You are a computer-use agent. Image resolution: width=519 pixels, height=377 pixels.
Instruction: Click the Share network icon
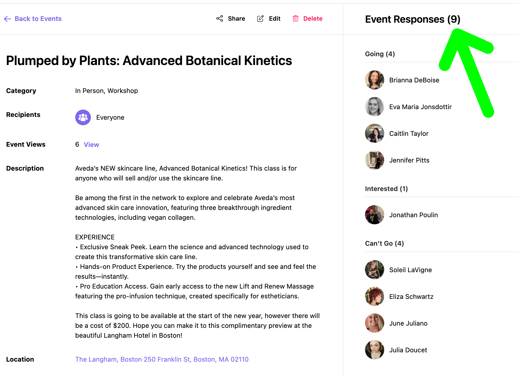[x=220, y=18]
